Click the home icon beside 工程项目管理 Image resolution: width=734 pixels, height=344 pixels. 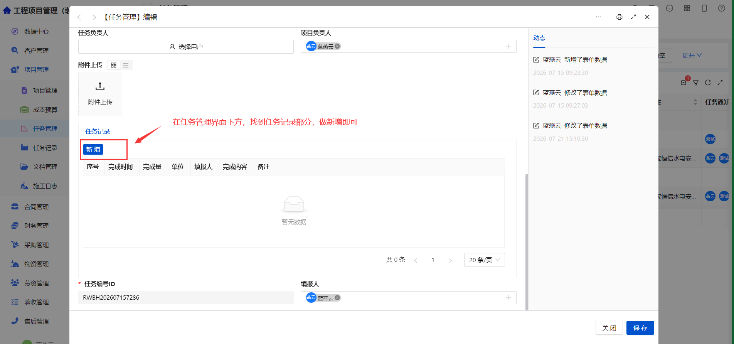[7, 10]
